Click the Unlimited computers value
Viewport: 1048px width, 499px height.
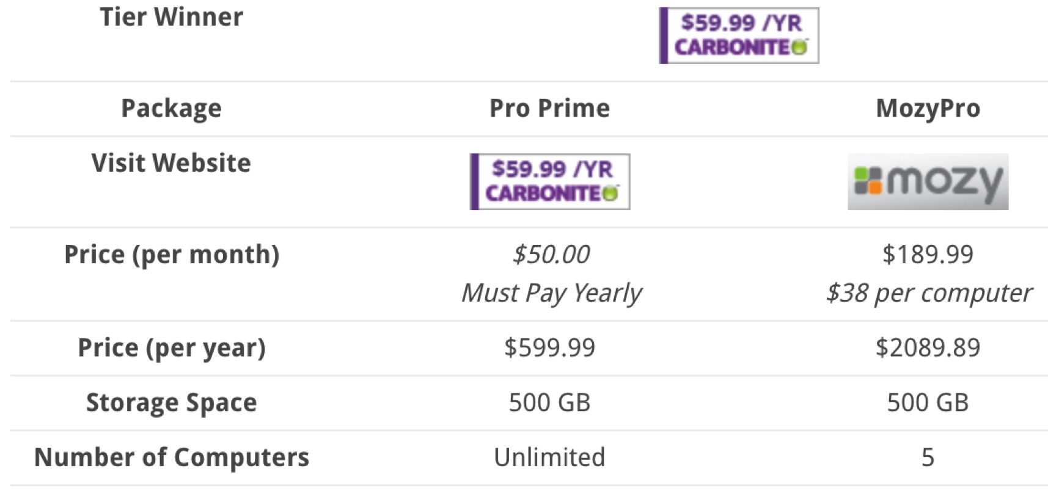(549, 457)
